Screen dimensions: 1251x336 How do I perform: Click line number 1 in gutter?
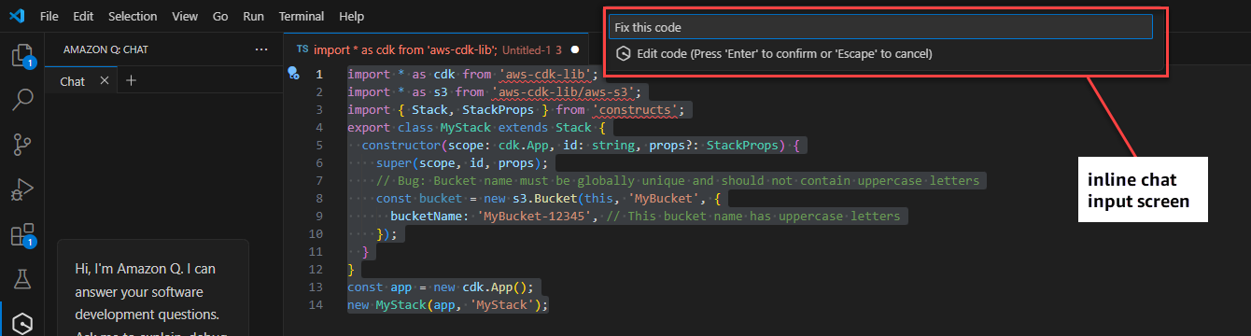click(319, 74)
